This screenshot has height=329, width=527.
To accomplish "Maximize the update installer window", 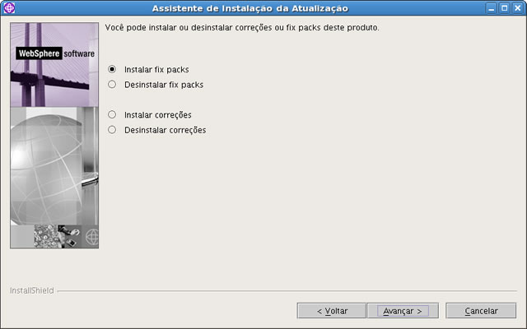I will (505, 8).
